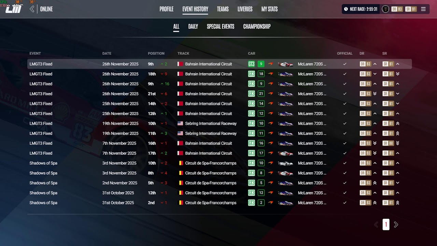The image size is (437, 246).
Task: Click car number 17 badge
Action: coord(261,153)
